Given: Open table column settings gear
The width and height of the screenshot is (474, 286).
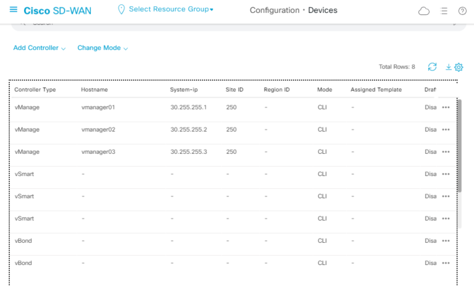Looking at the screenshot, I should [x=459, y=67].
